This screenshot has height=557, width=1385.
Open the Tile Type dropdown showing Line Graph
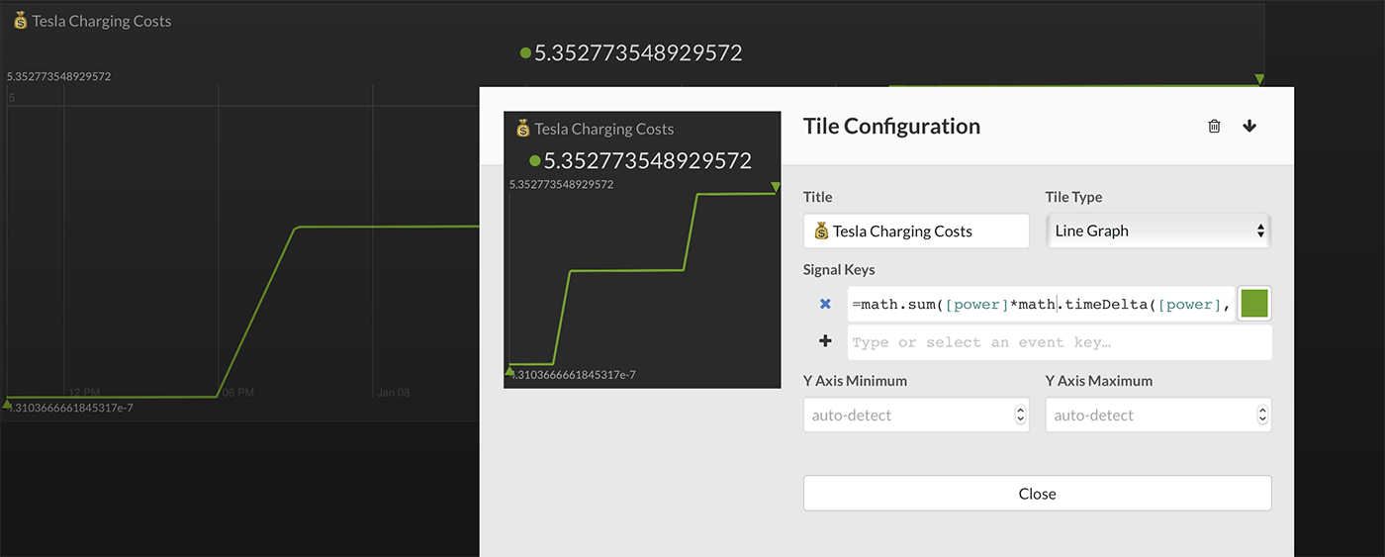point(1157,232)
